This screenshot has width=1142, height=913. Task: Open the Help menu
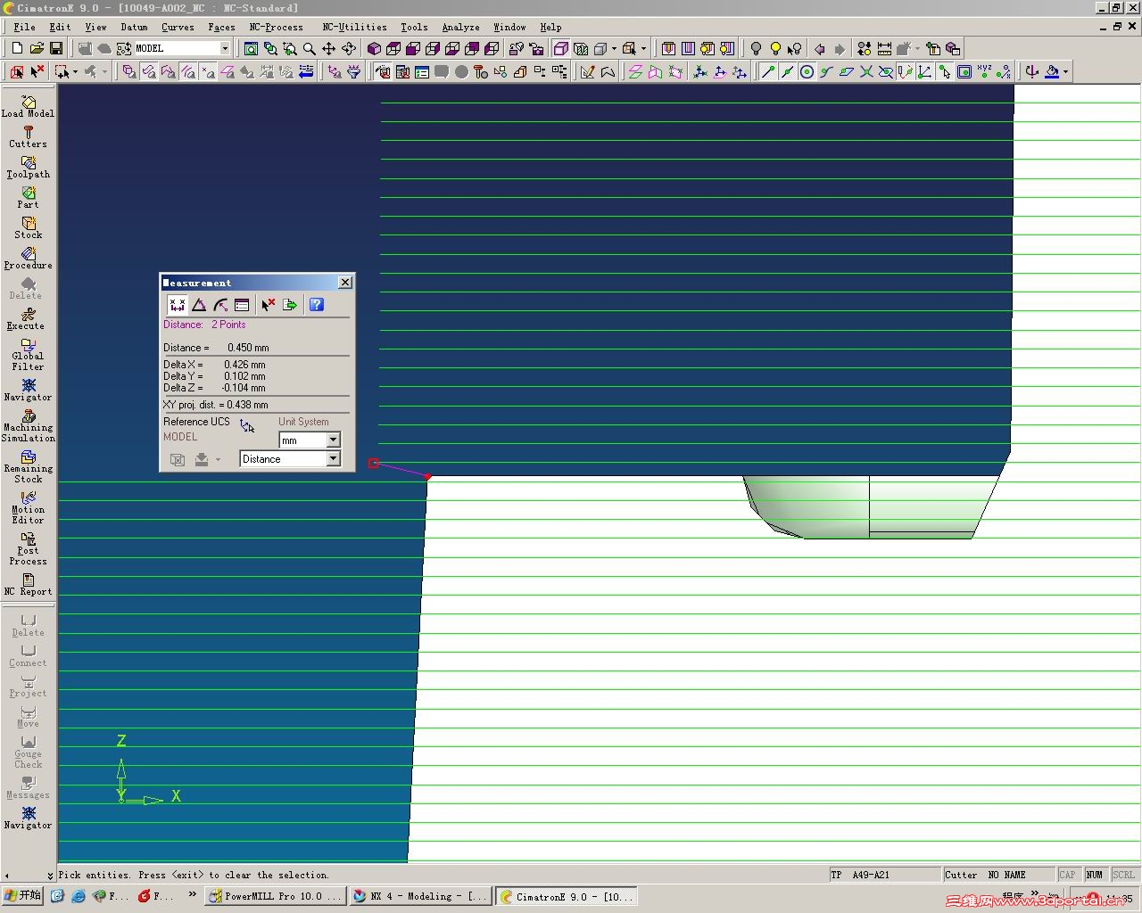(550, 28)
